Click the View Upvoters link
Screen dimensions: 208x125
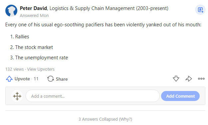41,69
